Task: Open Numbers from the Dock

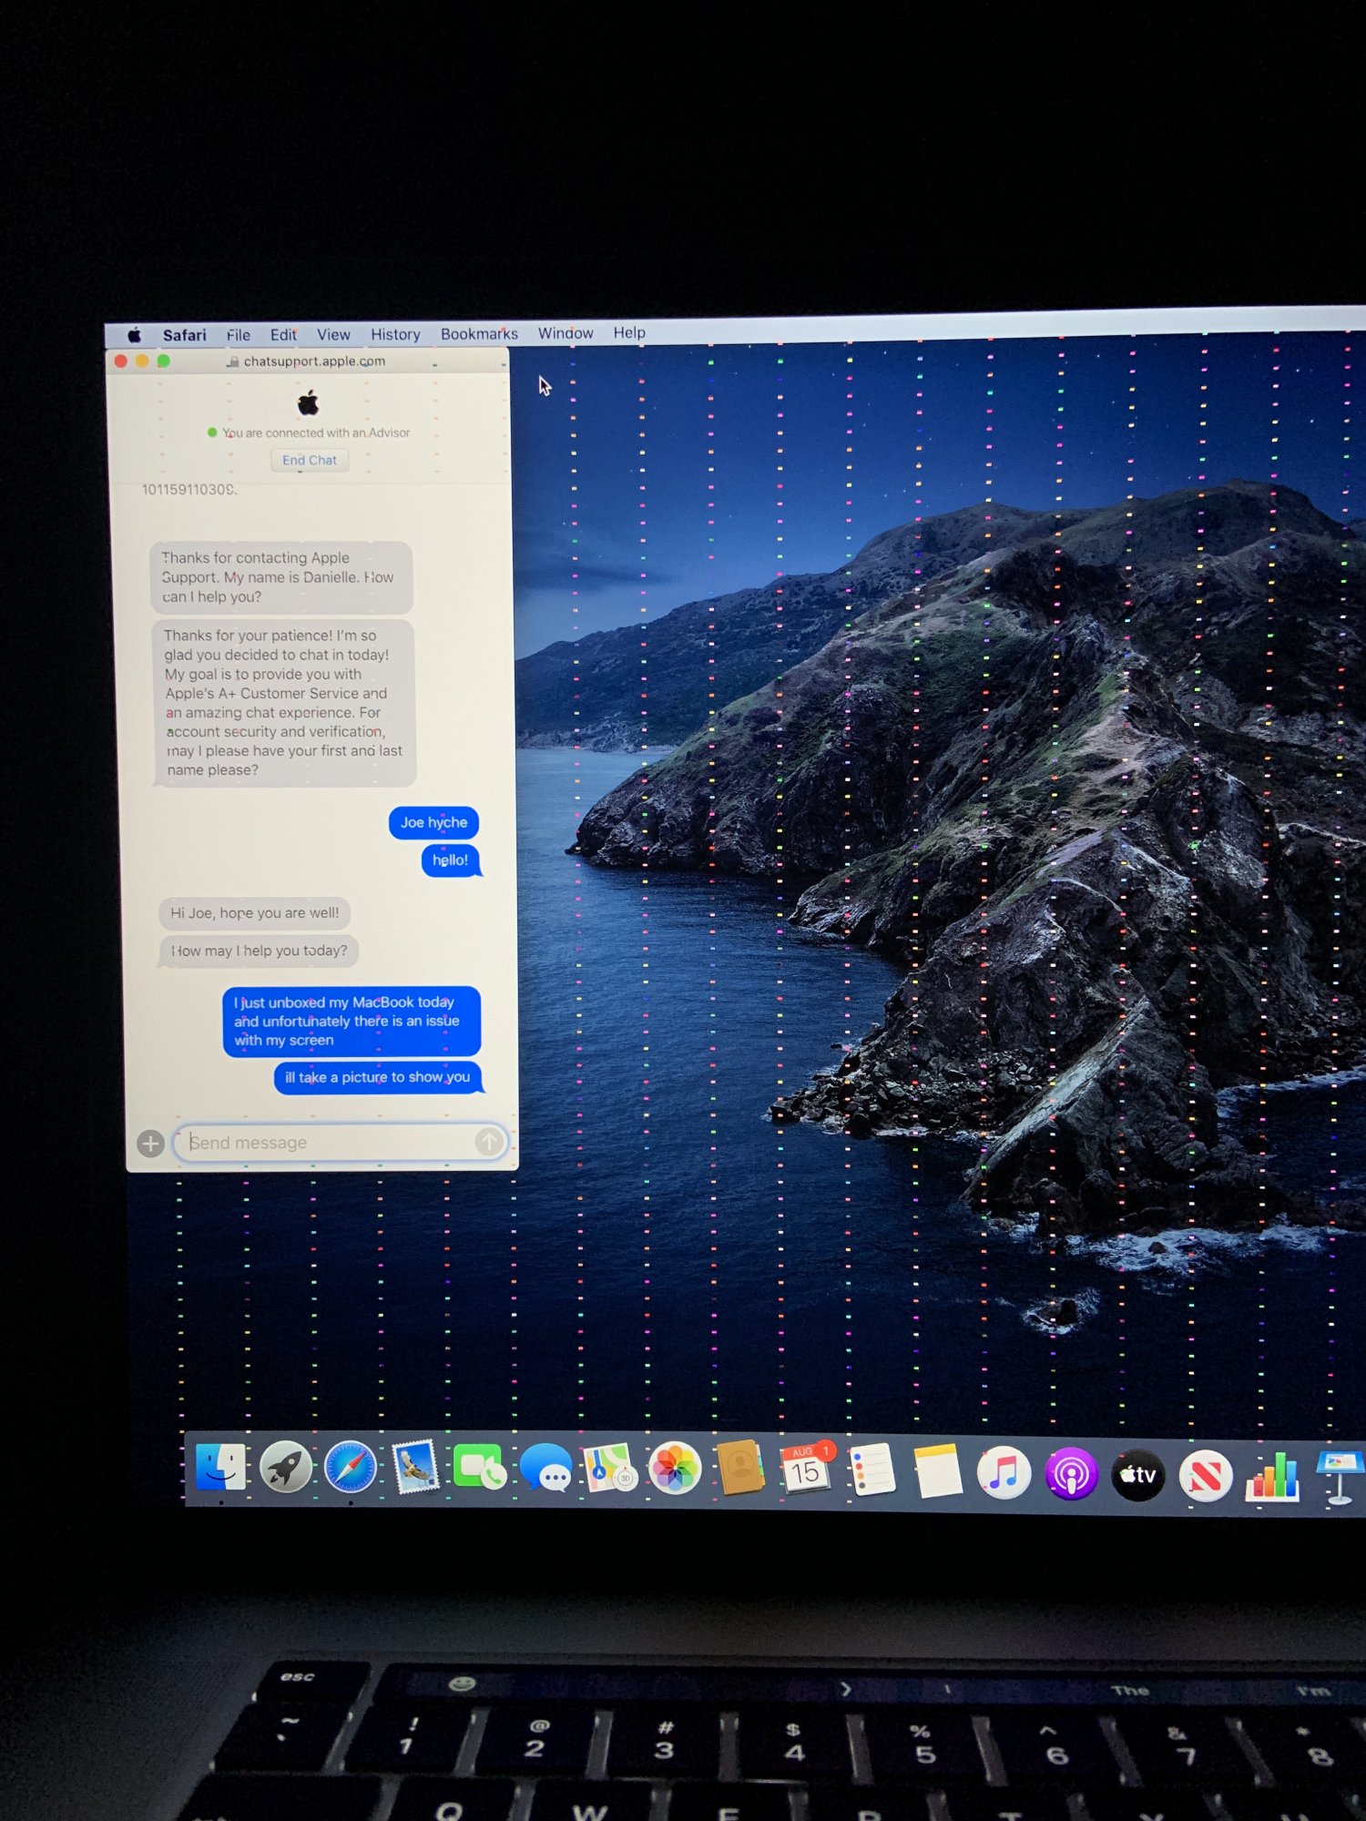Action: pyautogui.click(x=1272, y=1476)
